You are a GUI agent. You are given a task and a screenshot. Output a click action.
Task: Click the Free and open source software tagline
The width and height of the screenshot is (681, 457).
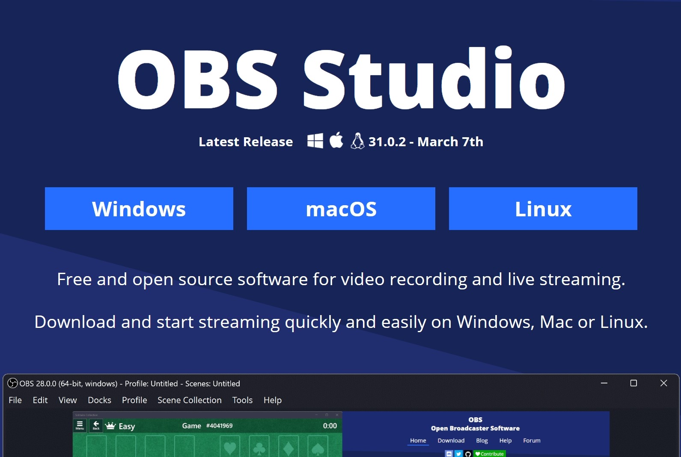[x=341, y=280]
